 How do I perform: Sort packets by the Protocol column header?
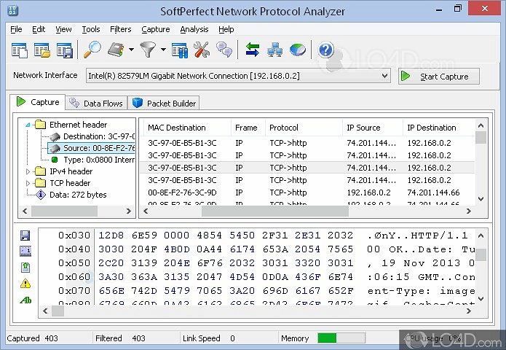[x=284, y=128]
